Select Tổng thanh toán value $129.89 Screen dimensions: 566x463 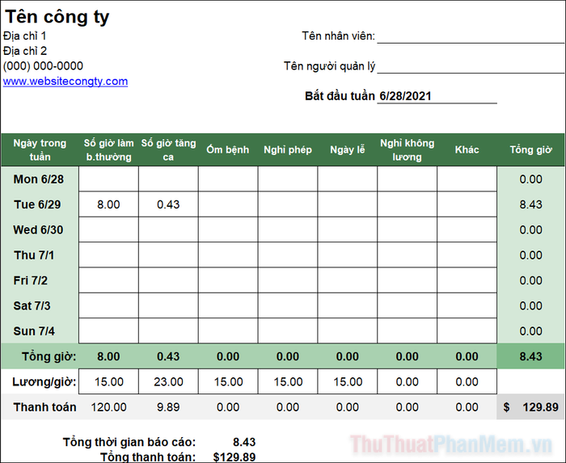234,457
